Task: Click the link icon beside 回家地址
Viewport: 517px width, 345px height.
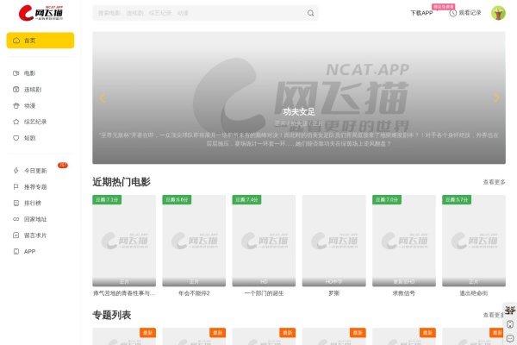Action: click(x=16, y=219)
